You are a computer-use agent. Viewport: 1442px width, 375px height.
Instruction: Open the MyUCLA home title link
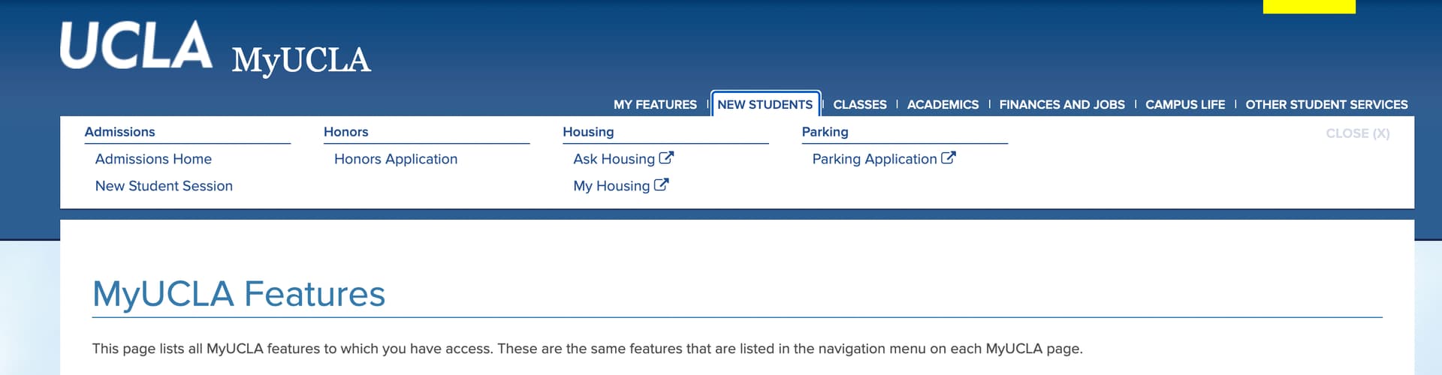[x=301, y=60]
